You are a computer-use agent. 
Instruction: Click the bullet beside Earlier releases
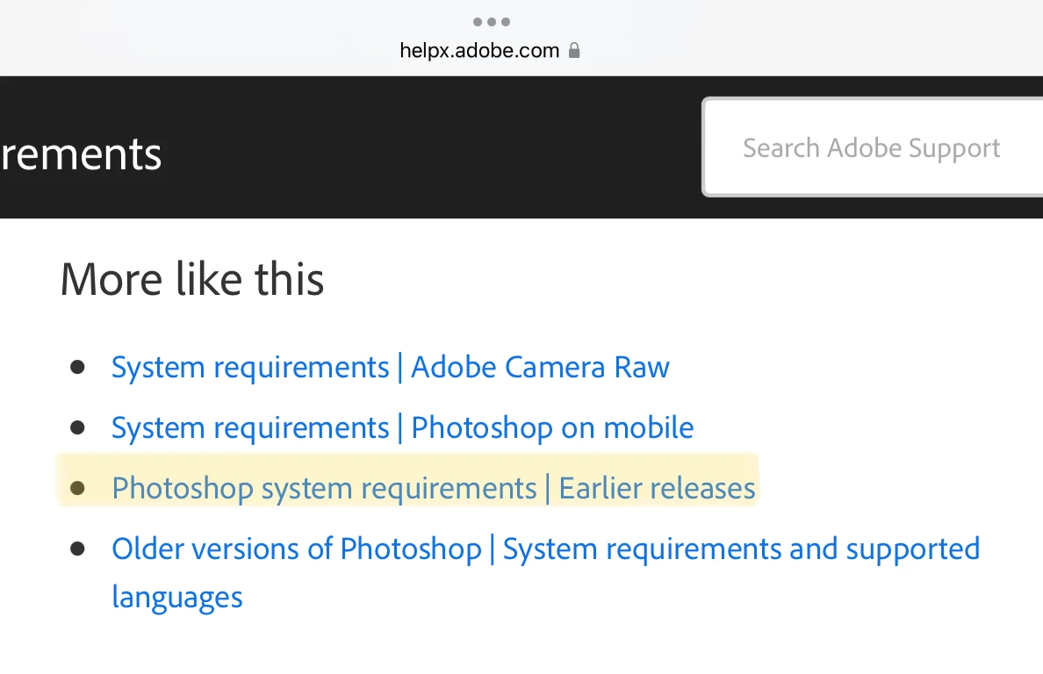(77, 488)
